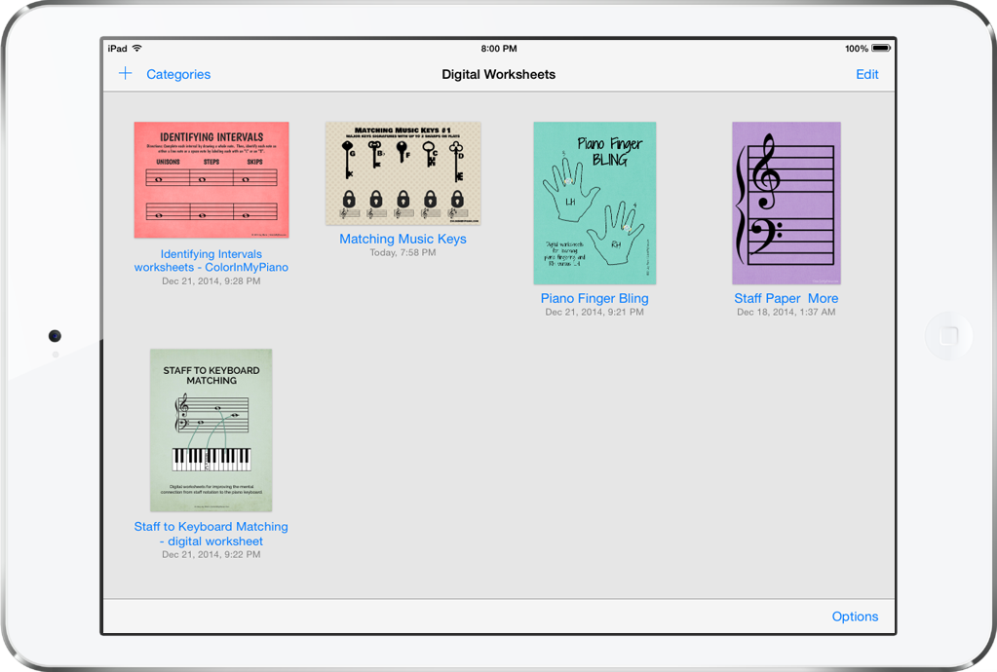
Task: Open the Staff to Keyboard Matching worksheet link
Action: coord(211,534)
